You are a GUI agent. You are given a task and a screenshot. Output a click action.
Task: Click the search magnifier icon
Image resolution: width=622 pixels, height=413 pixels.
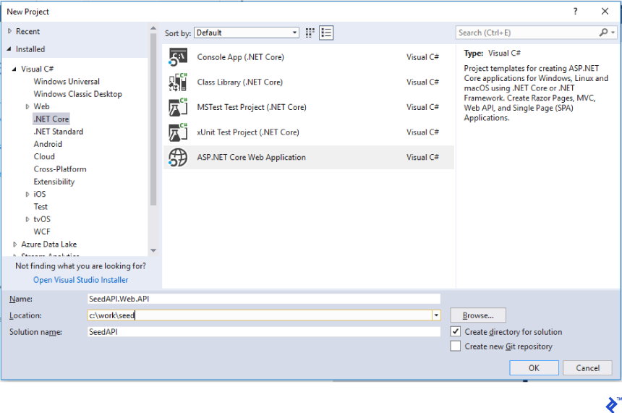tap(603, 33)
